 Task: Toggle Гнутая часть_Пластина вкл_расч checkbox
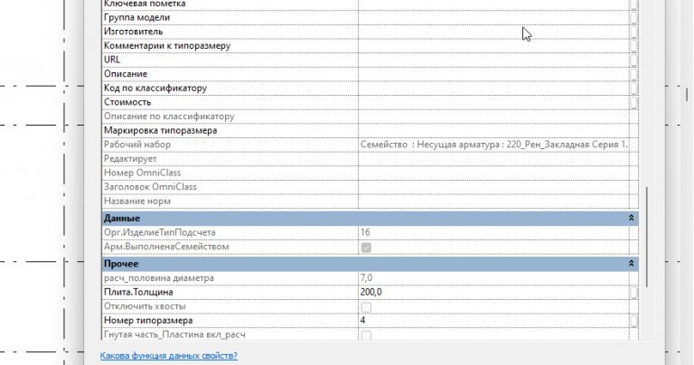point(366,335)
